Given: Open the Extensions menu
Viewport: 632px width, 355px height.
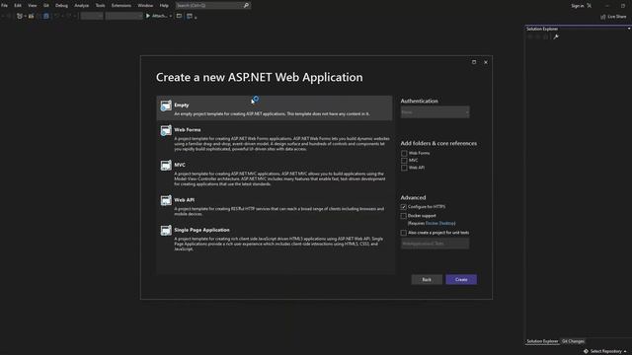Looking at the screenshot, I should pyautogui.click(x=121, y=6).
